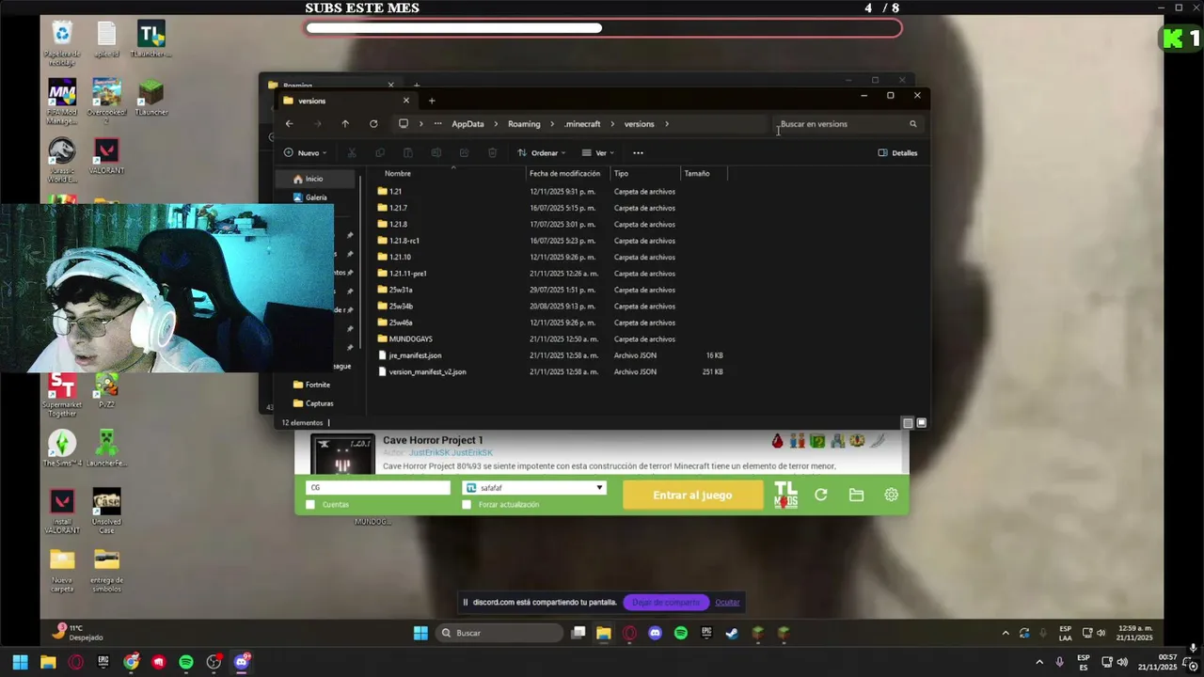Open game folder icon in TLauncher
1204x677 pixels.
click(x=856, y=495)
